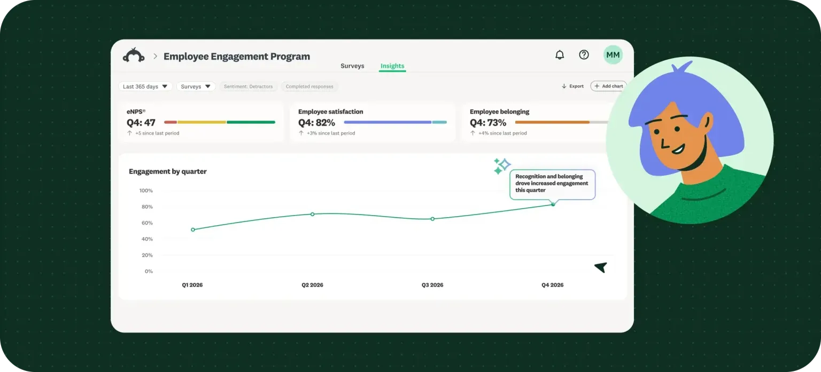Click the +4% since last period text

click(x=502, y=133)
